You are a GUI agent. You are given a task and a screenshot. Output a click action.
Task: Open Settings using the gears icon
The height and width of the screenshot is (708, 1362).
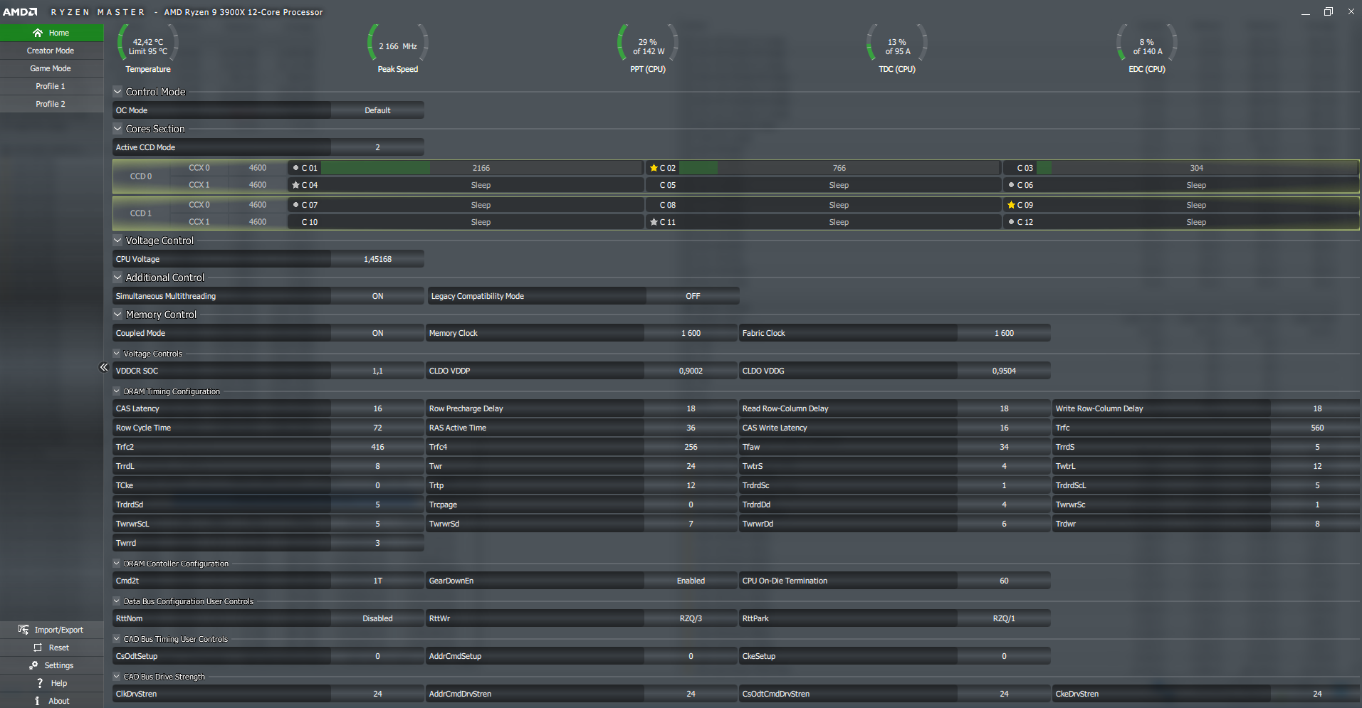click(x=33, y=665)
